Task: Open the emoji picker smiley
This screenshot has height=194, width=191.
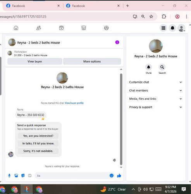Action: (112, 176)
